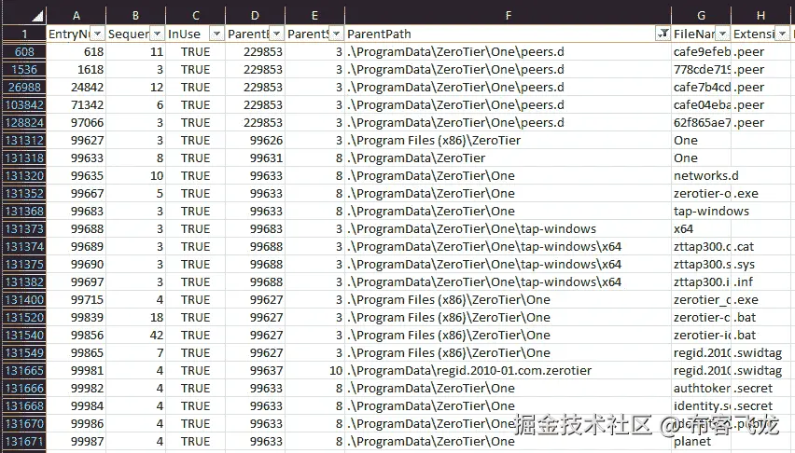795x453 pixels.
Task: Click the identity.s file name cell
Action: click(x=701, y=405)
